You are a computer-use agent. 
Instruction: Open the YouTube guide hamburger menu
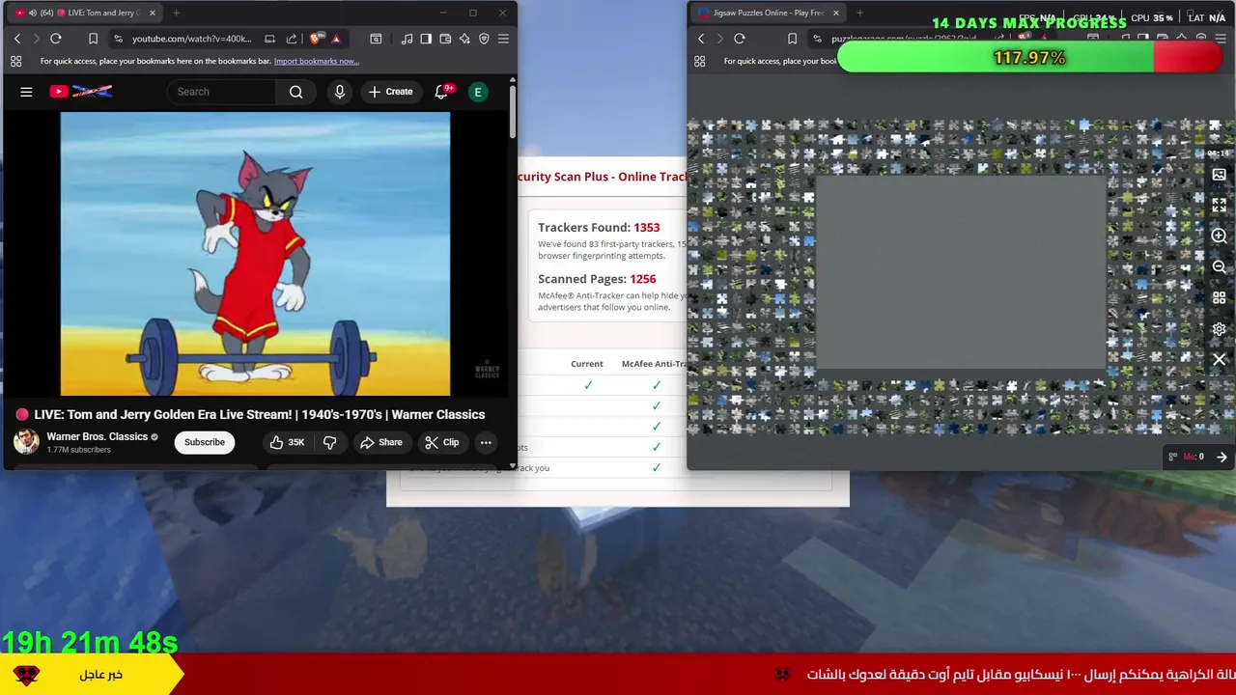pos(26,92)
